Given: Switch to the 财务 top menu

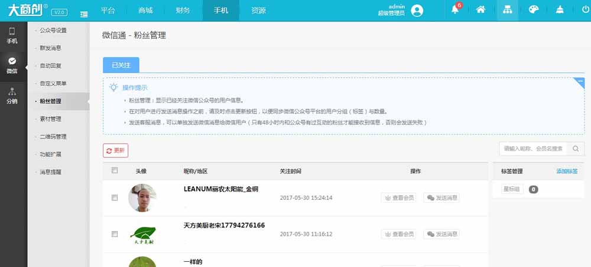Looking at the screenshot, I should click(183, 11).
